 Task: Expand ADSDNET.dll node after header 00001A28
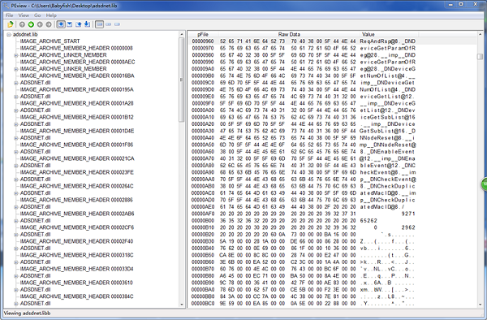[16, 110]
